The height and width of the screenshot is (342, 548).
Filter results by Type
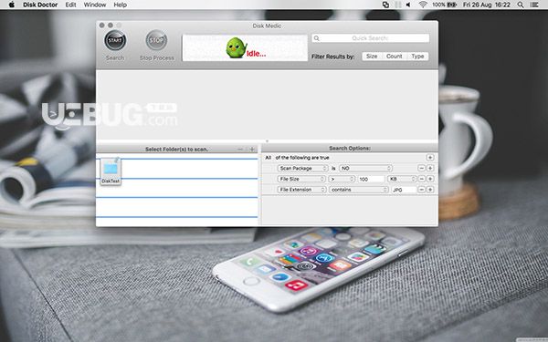[417, 57]
